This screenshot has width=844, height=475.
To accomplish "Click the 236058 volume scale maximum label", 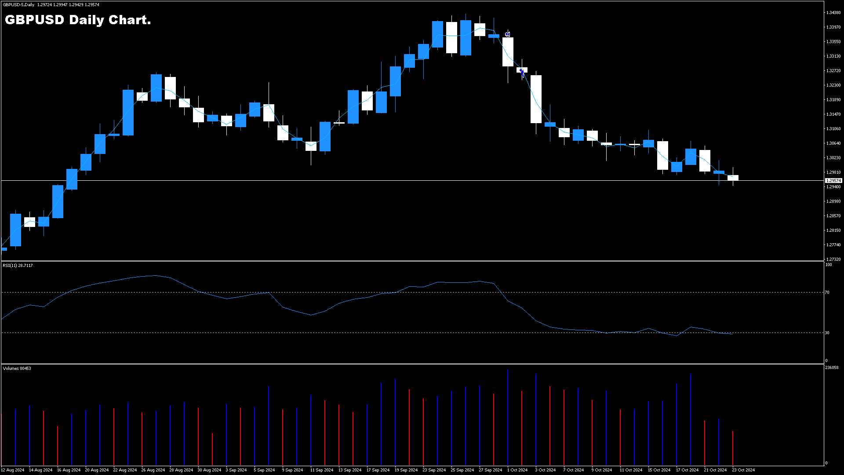I will pyautogui.click(x=832, y=368).
